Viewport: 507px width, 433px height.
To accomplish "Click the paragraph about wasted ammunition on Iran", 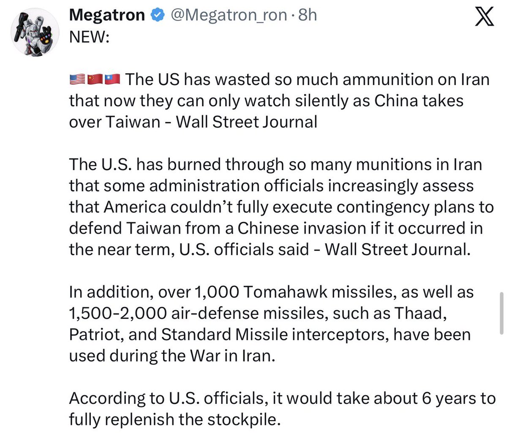I will (279, 101).
